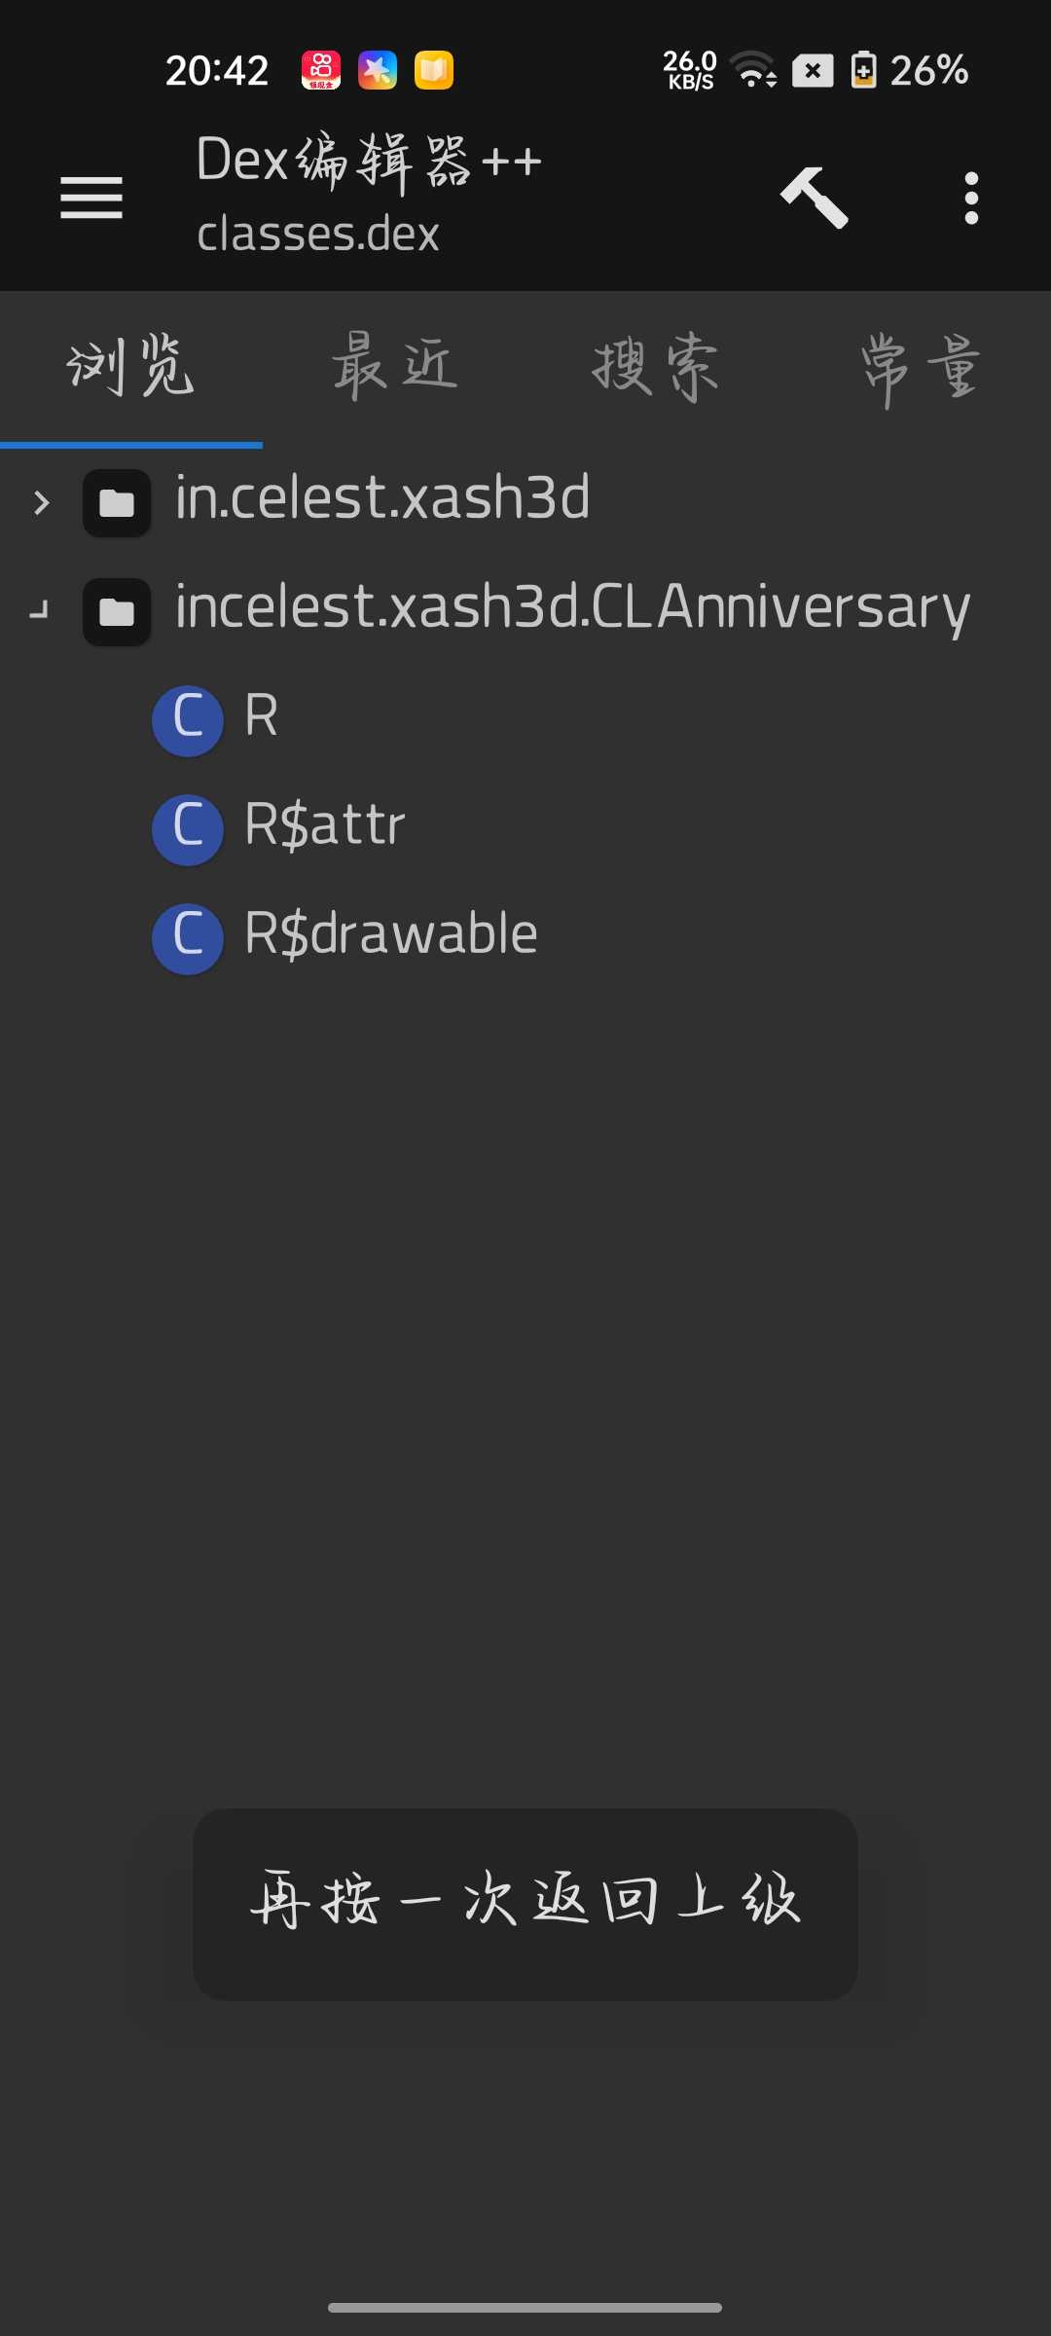Click the incelest.xash3d.CLAnniversary folder icon
This screenshot has height=2336, width=1051.
(117, 612)
